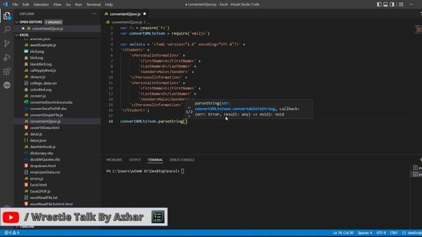Open convertSimpleFile.js file
422x237 pixels.
(x=46, y=115)
